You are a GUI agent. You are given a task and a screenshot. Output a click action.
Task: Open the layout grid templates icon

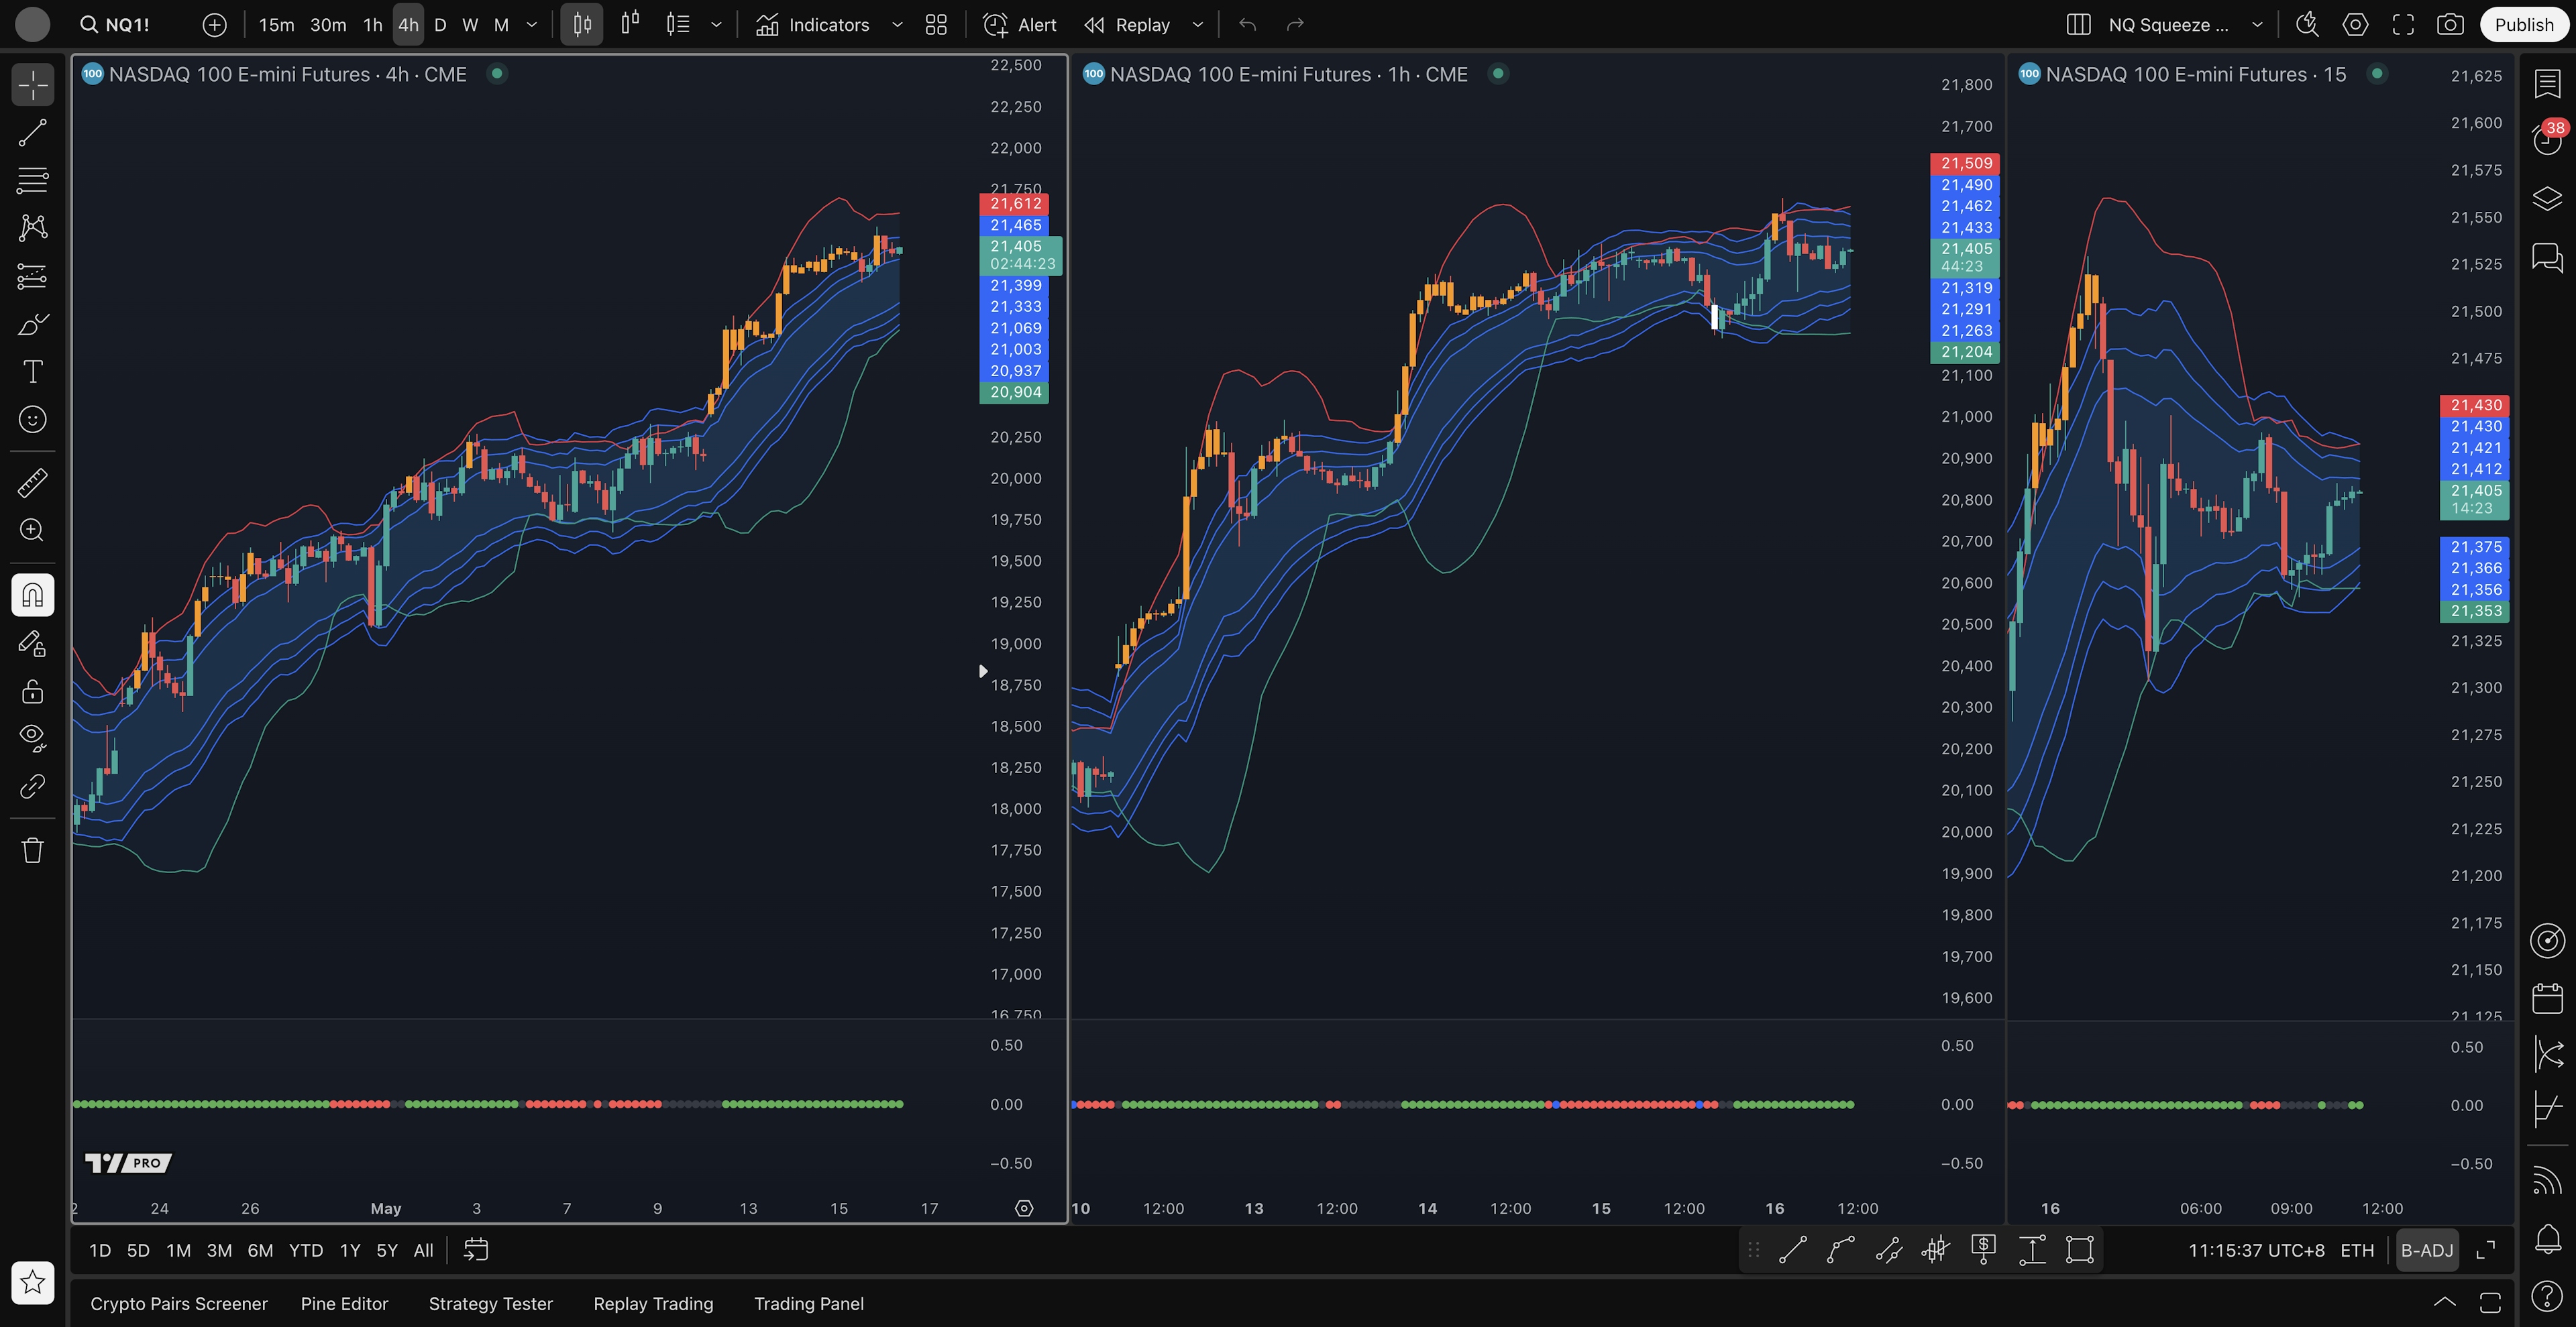(x=936, y=25)
